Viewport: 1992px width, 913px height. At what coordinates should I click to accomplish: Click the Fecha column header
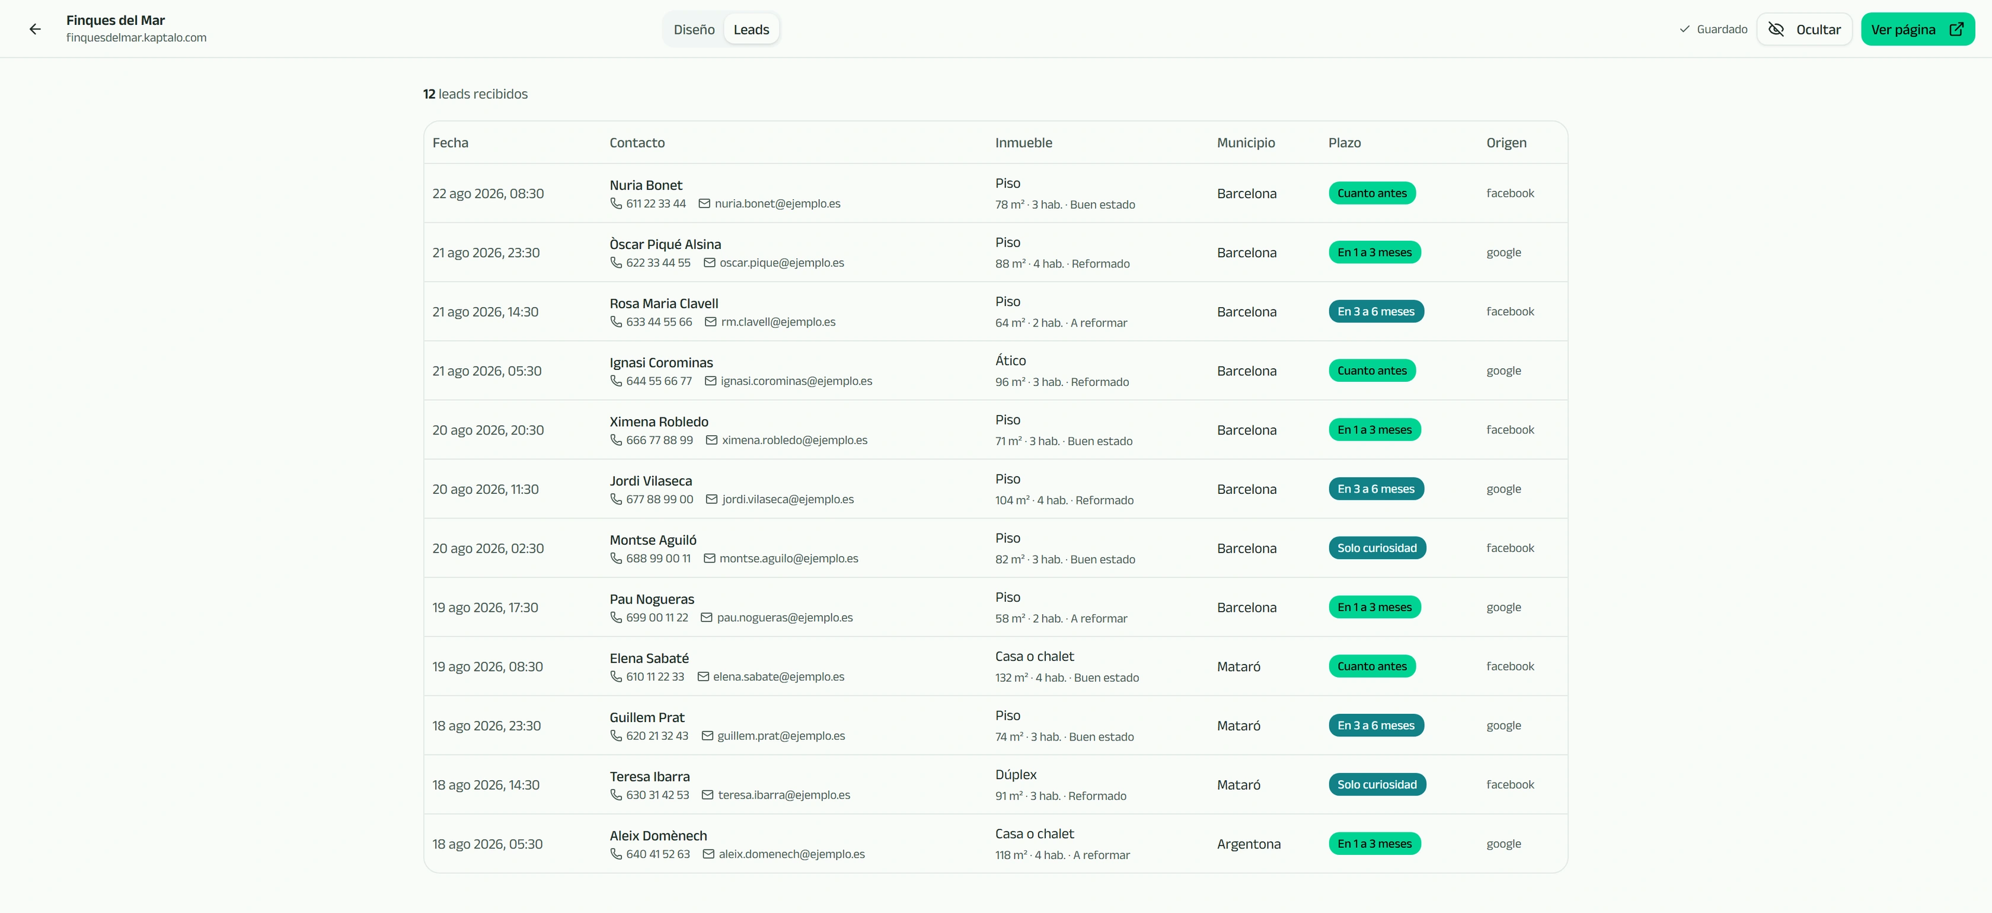pos(450,143)
